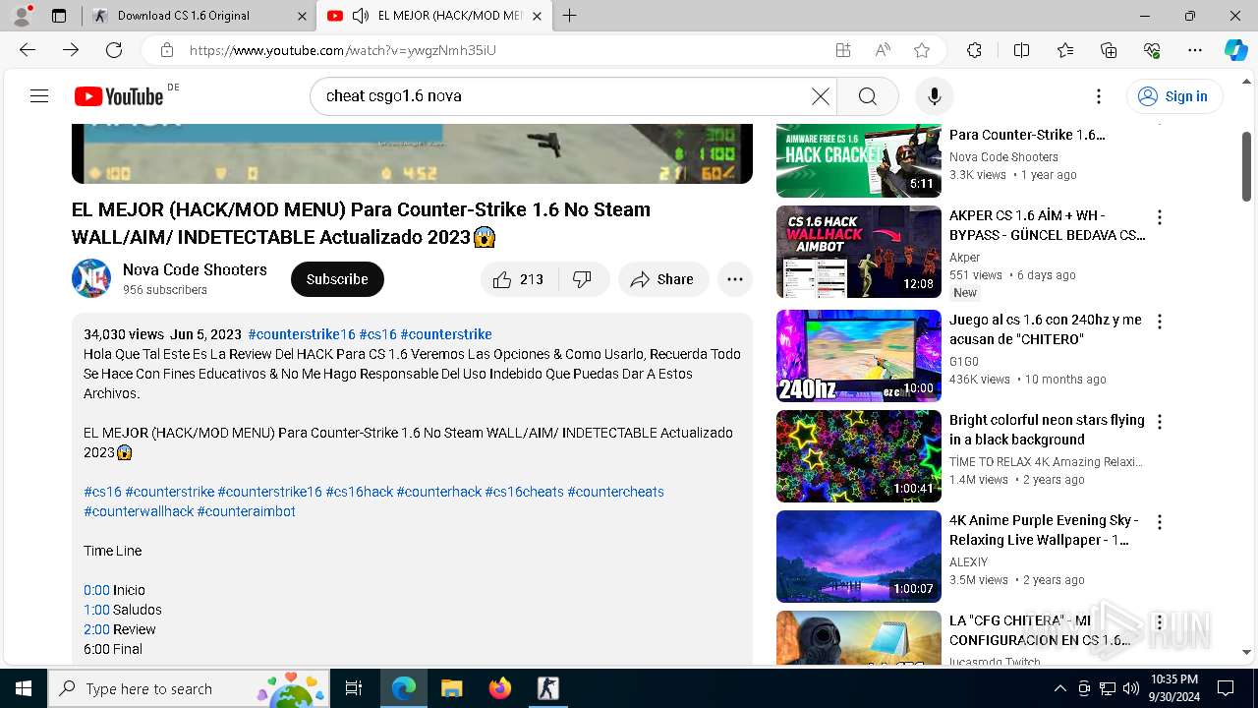
Task: Open options for Juego al cs 1.6 video
Action: coord(1160,322)
